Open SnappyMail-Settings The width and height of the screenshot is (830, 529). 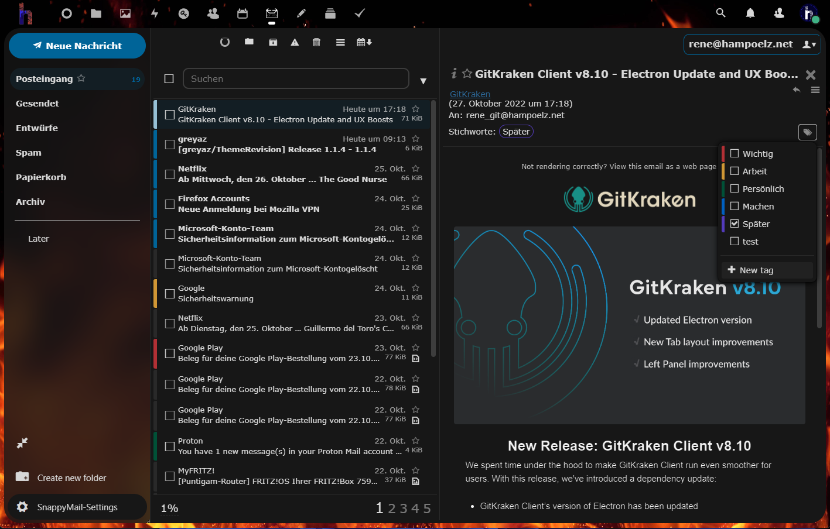(x=77, y=507)
